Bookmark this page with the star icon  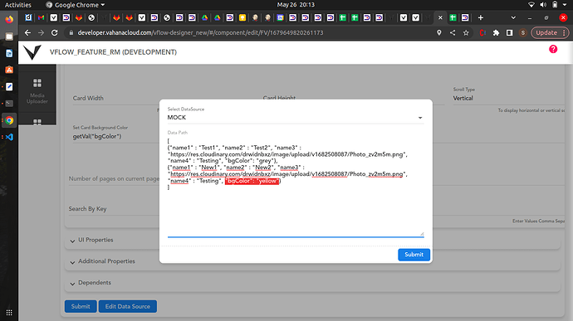point(466,33)
